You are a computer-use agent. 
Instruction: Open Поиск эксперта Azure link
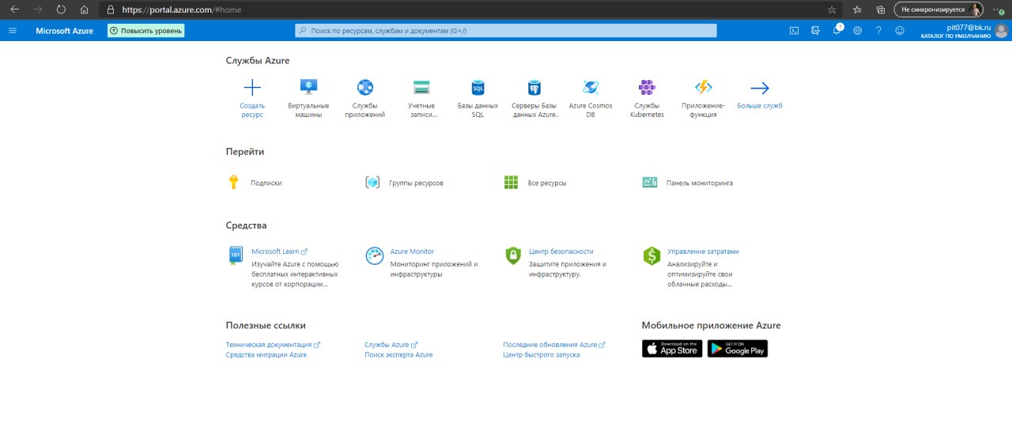pyautogui.click(x=398, y=355)
